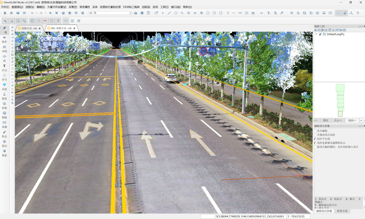The image size is (365, 219).
Task: Switch to the OSG:道路全息.vdb tab
Action: 61,28
